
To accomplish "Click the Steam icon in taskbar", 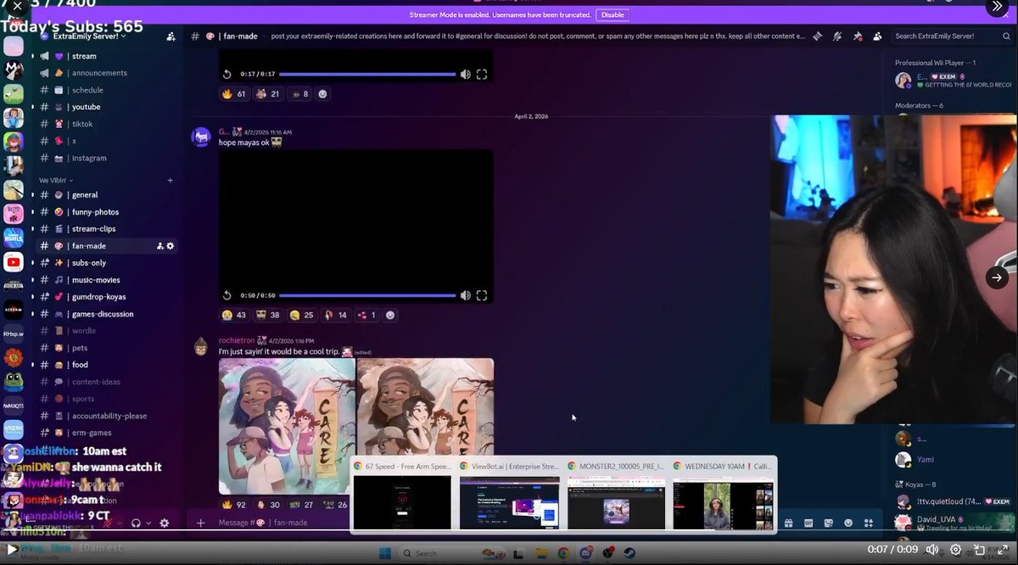I will pyautogui.click(x=629, y=553).
